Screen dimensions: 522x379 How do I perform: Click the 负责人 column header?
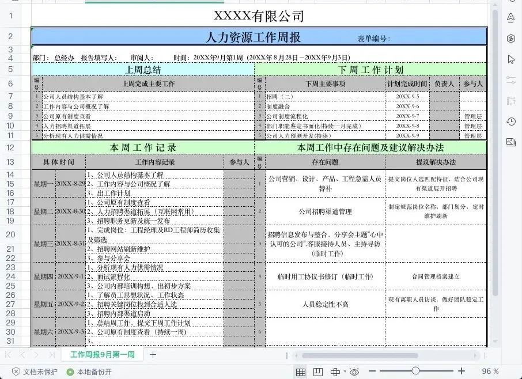(x=444, y=84)
